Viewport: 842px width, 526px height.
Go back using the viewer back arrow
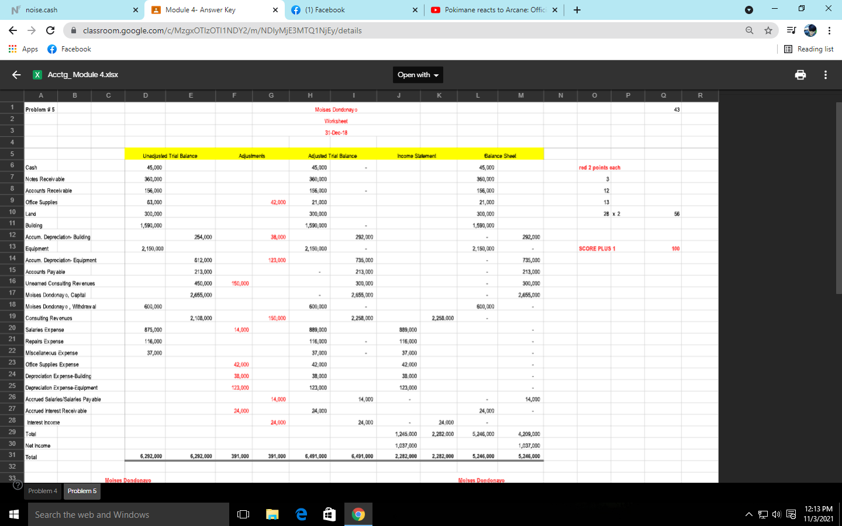point(16,75)
